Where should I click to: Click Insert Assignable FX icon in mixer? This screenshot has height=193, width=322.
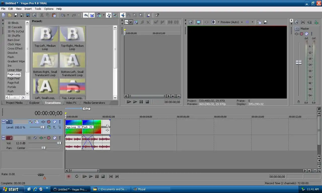[316, 22]
